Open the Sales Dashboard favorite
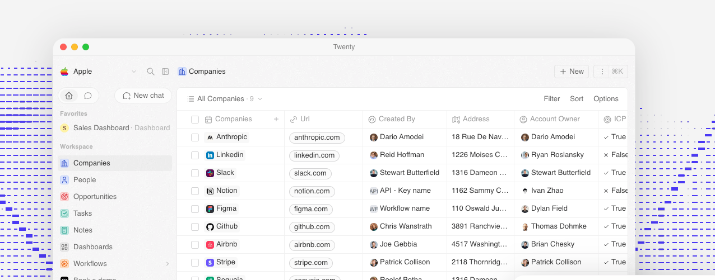This screenshot has width=715, height=280. (115, 128)
